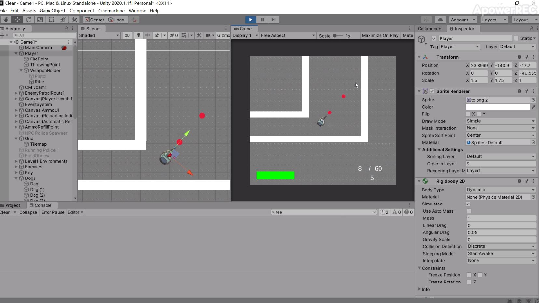This screenshot has height=303, width=539.
Task: Toggle grid snapping icon in toolbar
Action: (x=134, y=20)
